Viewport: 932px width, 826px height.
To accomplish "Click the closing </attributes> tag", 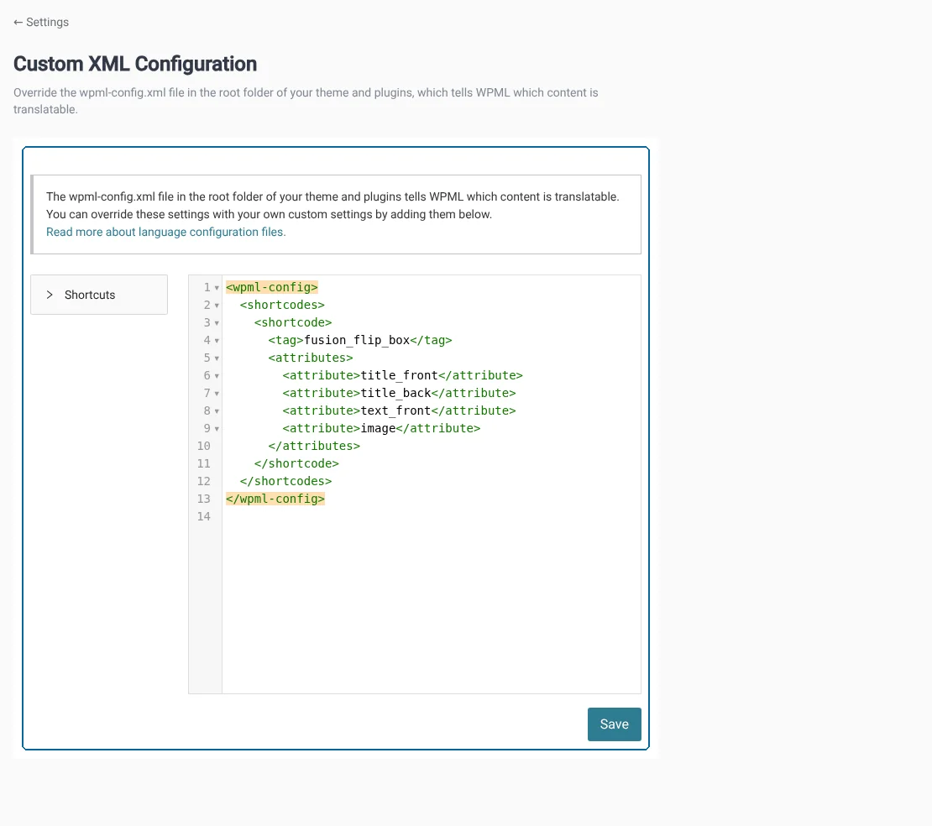I will tap(314, 446).
